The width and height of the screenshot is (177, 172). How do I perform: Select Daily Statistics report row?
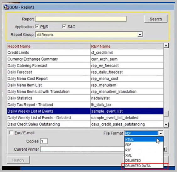point(85,98)
